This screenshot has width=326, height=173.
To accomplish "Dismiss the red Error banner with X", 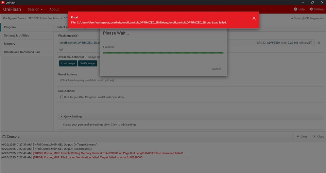I will (x=254, y=18).
